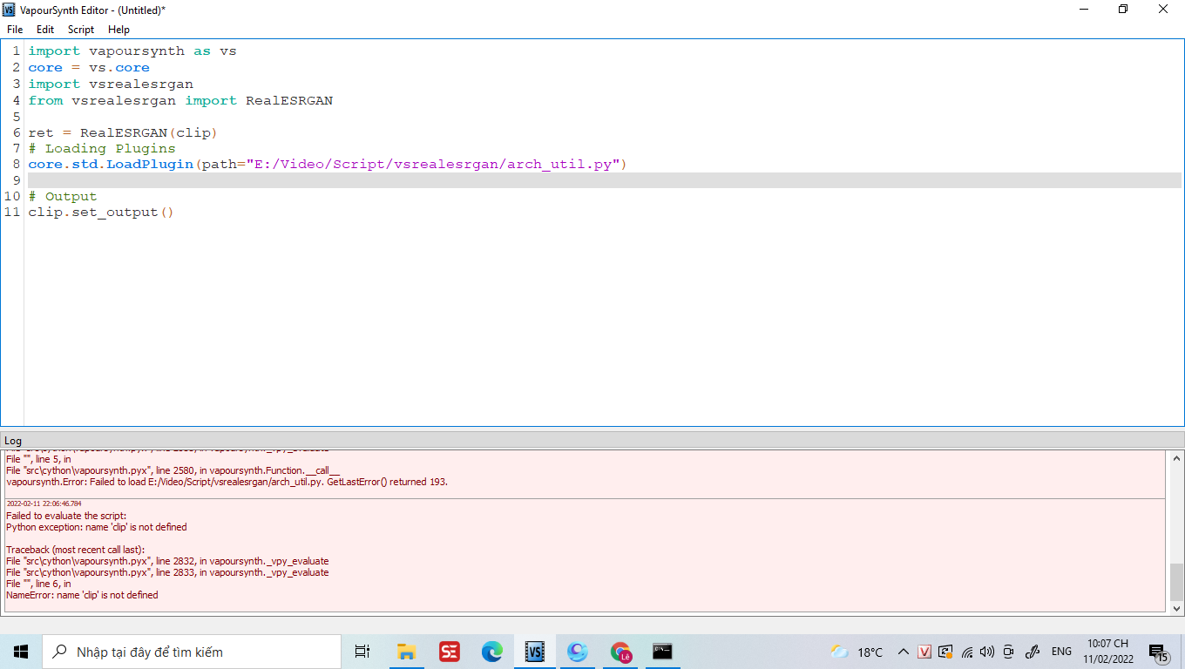Open the Command Prompt taskbar icon
The height and width of the screenshot is (669, 1185).
663,652
